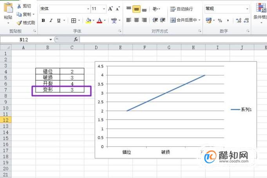Click the Insert Function fx button
This screenshot has width=267, height=178.
[76, 40]
